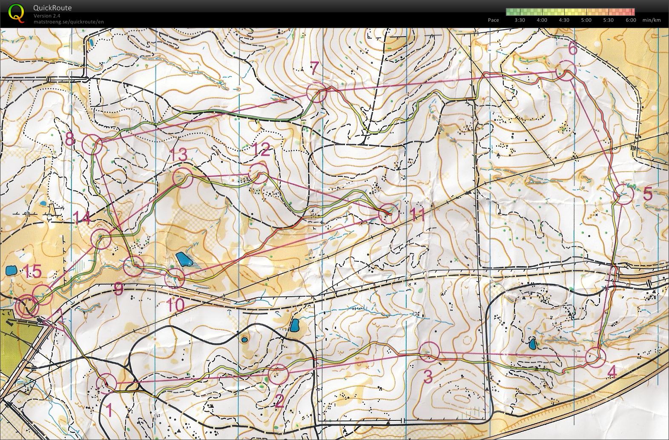Click the blue pond near control 10

tap(184, 259)
